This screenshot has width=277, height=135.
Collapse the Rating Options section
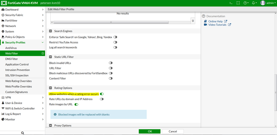point(51,88)
